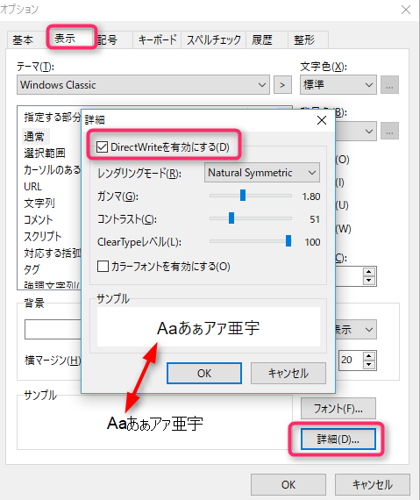The image size is (420, 500).
Task: Click OK in the 詳細 dialog
Action: [204, 373]
